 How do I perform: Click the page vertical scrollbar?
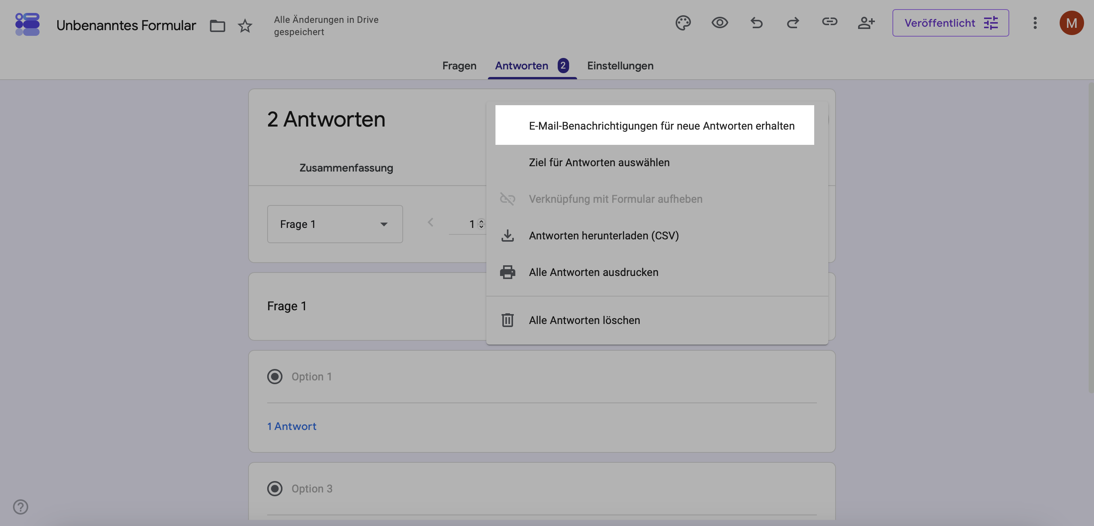click(1091, 237)
